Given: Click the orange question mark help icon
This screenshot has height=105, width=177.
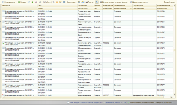Looking at the screenshot, I should click(x=57, y=2).
